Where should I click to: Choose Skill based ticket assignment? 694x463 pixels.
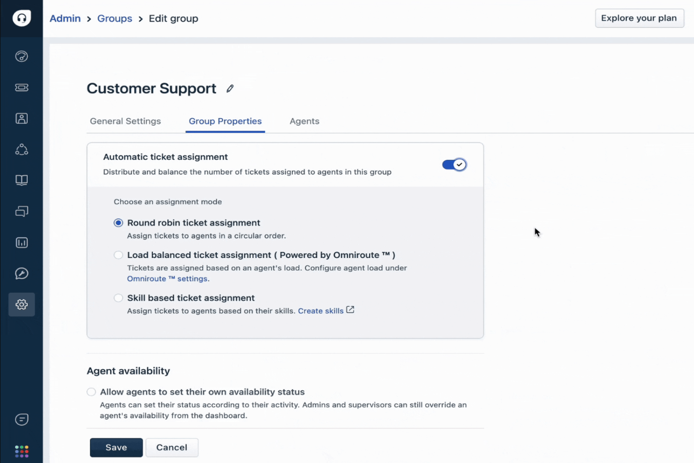point(118,298)
